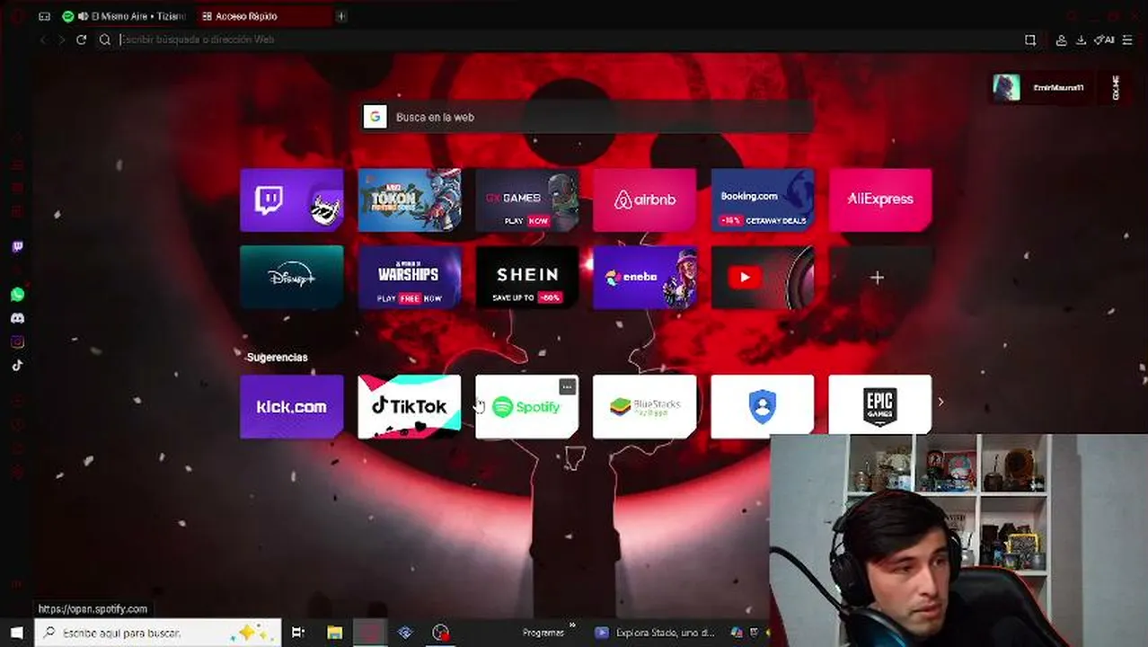
Task: Open a new tab with plus button
Action: [340, 16]
